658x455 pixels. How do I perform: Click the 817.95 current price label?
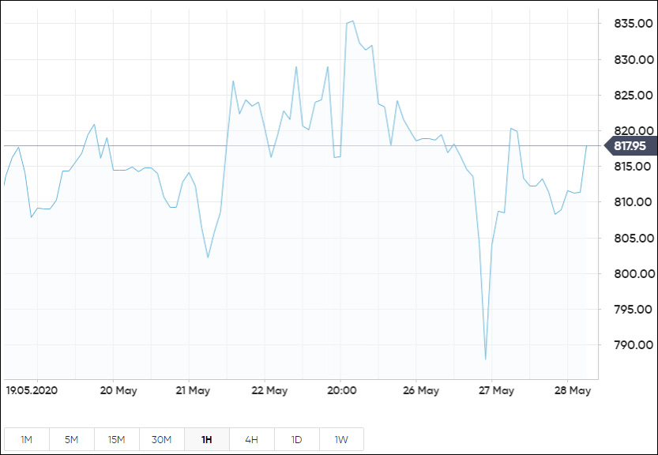(x=630, y=146)
